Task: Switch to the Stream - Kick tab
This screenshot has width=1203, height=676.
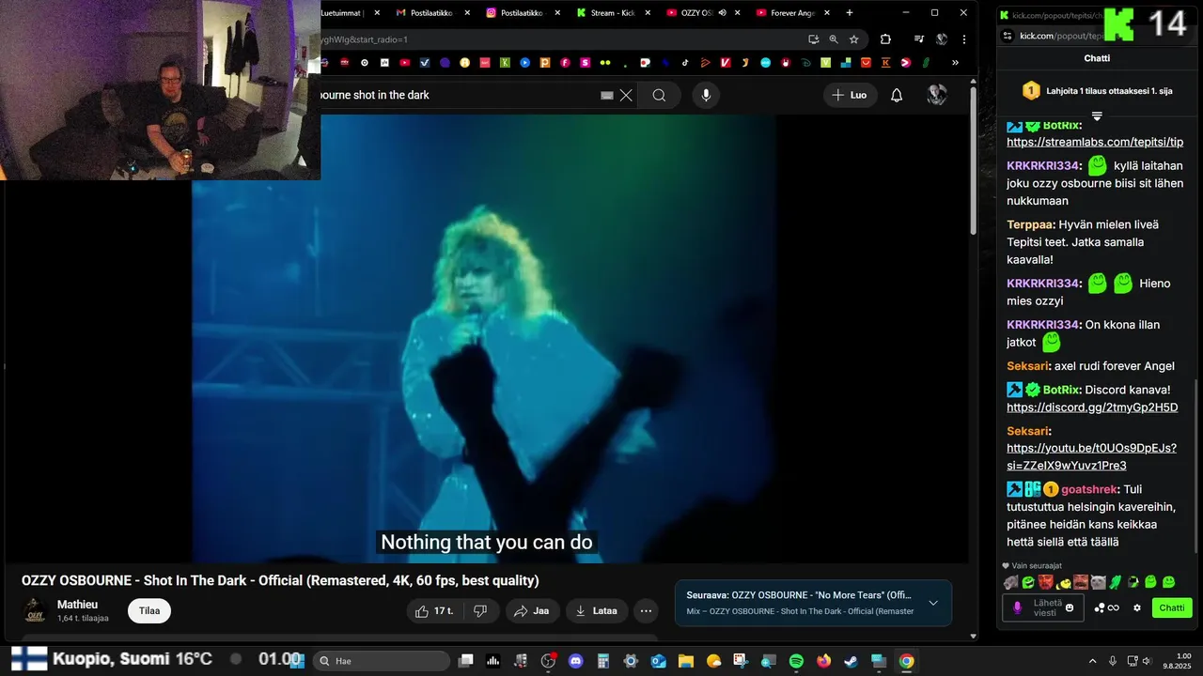Action: click(x=613, y=13)
